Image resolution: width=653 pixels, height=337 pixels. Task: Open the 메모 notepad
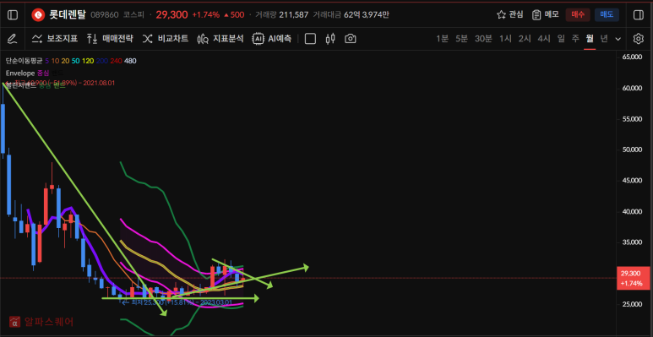tap(546, 14)
